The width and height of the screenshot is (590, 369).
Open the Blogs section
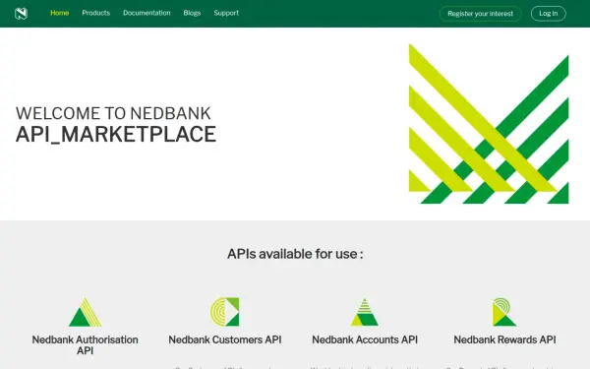tap(192, 13)
